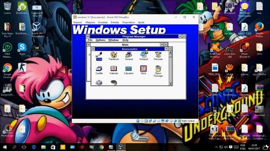Open the Recorder program icon
Image resolution: width=270 pixels, height=151 pixels.
pos(158,56)
